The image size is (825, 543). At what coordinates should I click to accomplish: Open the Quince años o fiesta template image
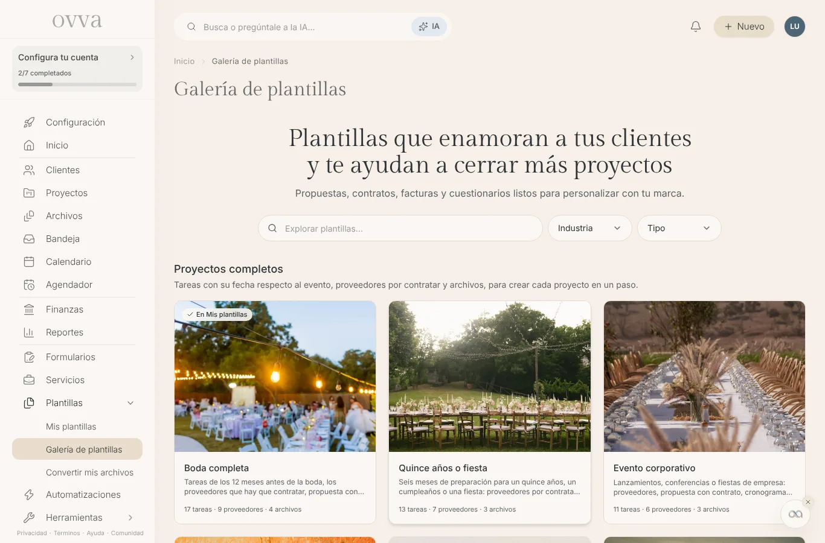point(490,376)
